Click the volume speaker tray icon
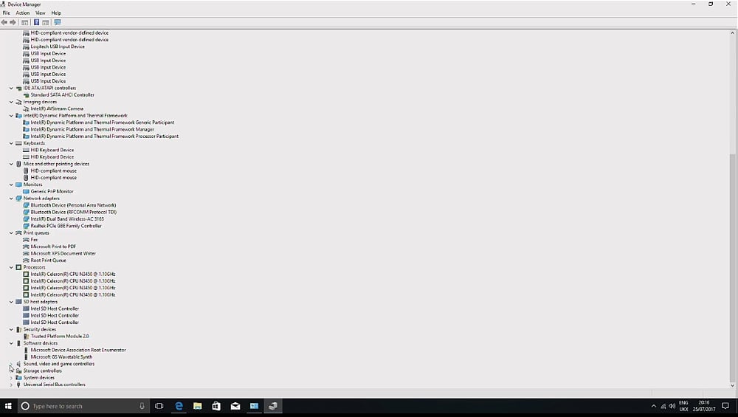Screen dimensions: 738x417 tap(672, 406)
